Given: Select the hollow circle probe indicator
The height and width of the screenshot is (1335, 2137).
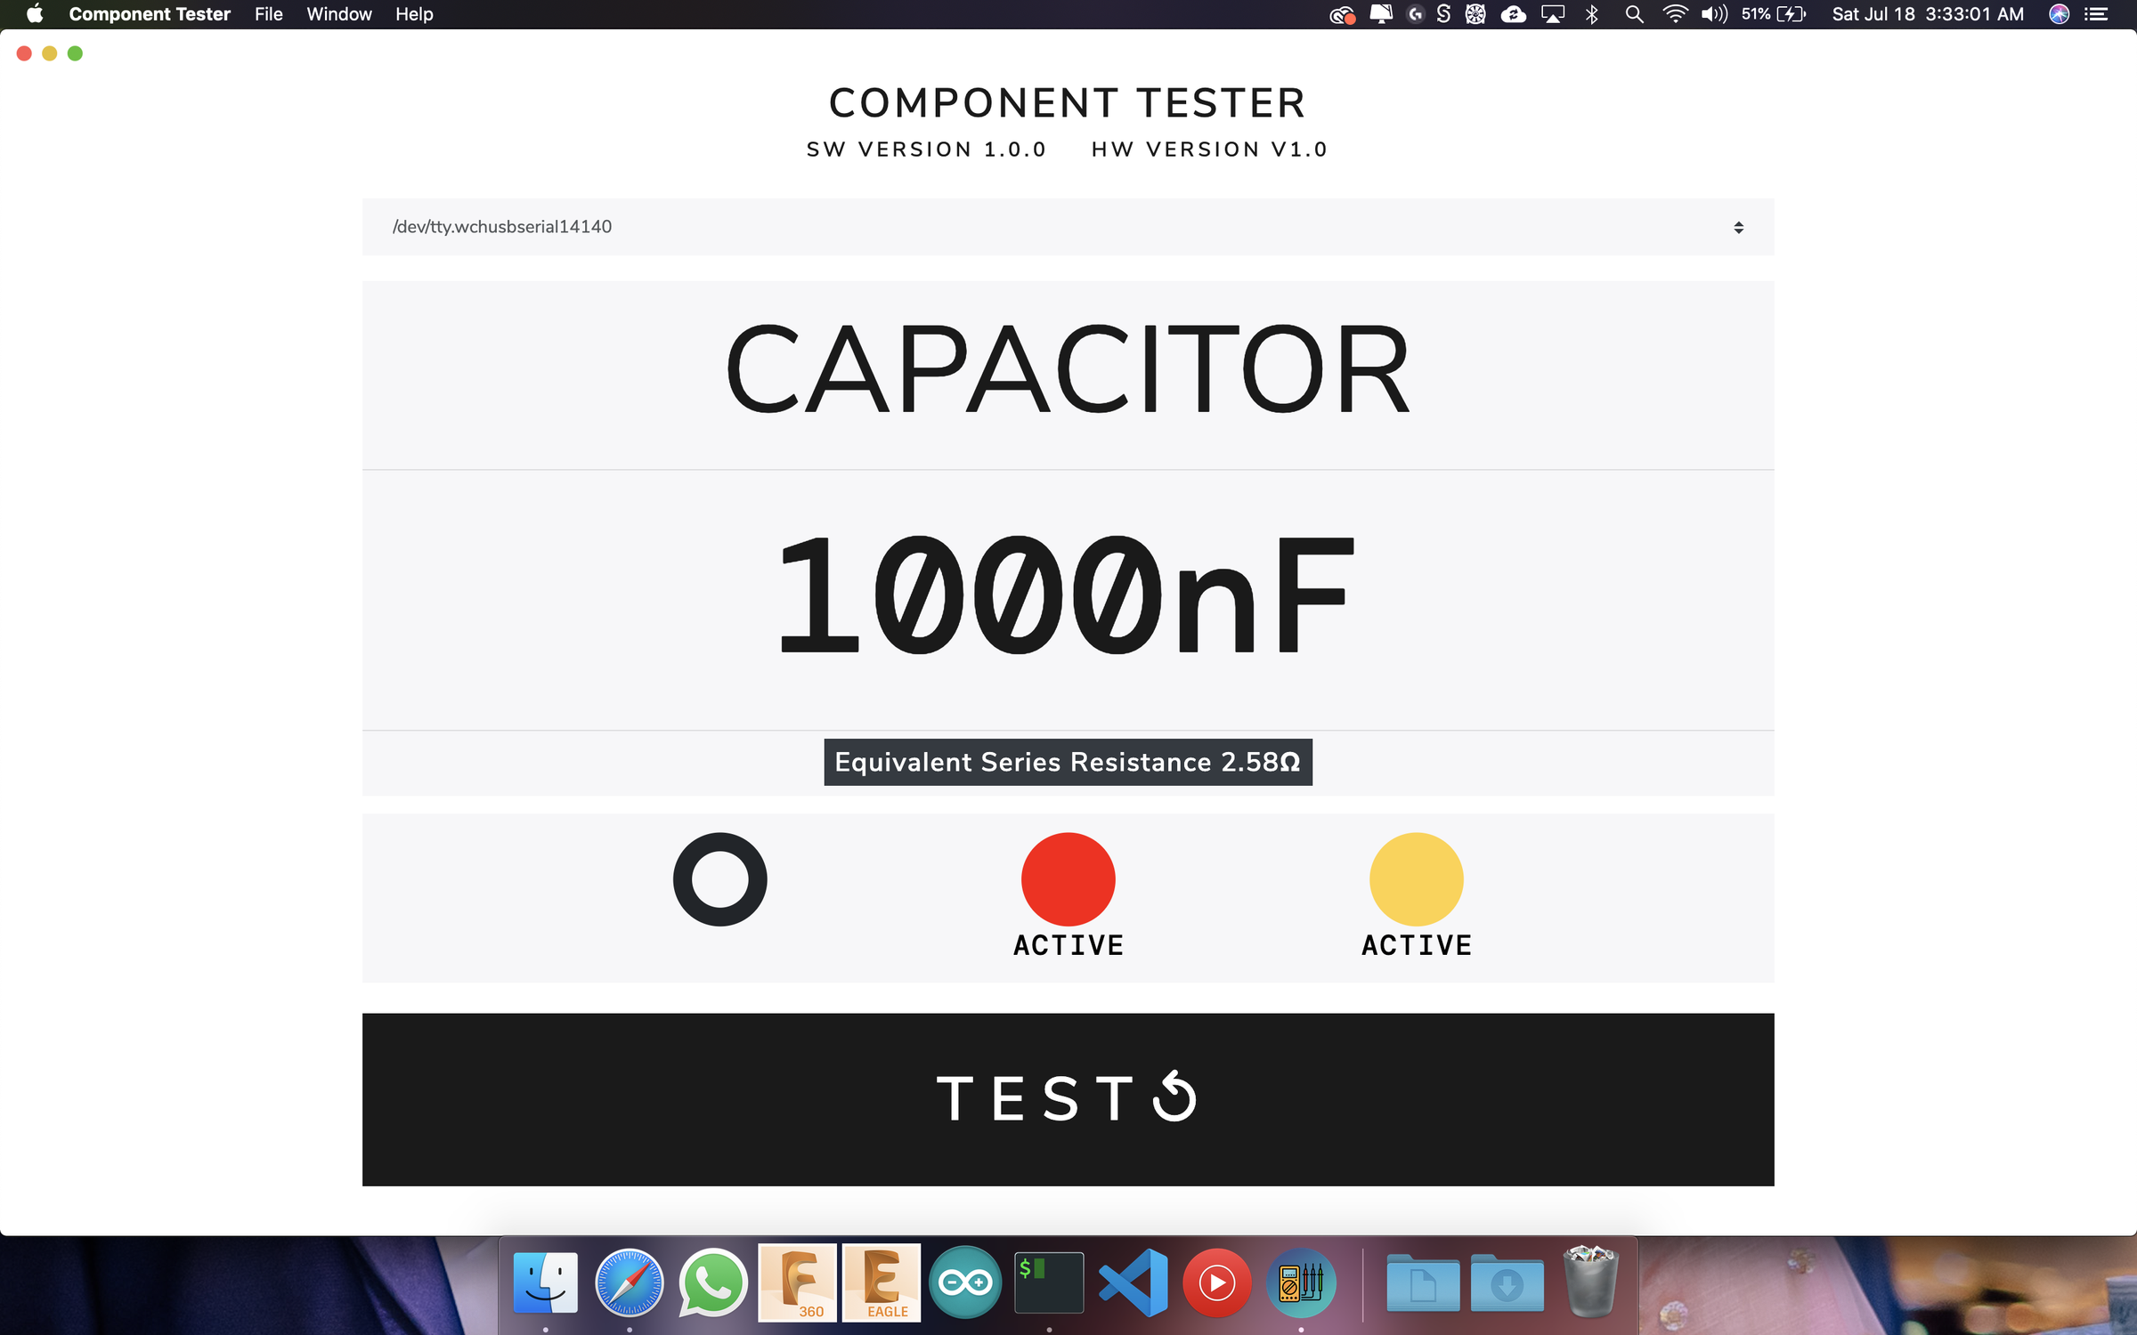Looking at the screenshot, I should [x=719, y=879].
